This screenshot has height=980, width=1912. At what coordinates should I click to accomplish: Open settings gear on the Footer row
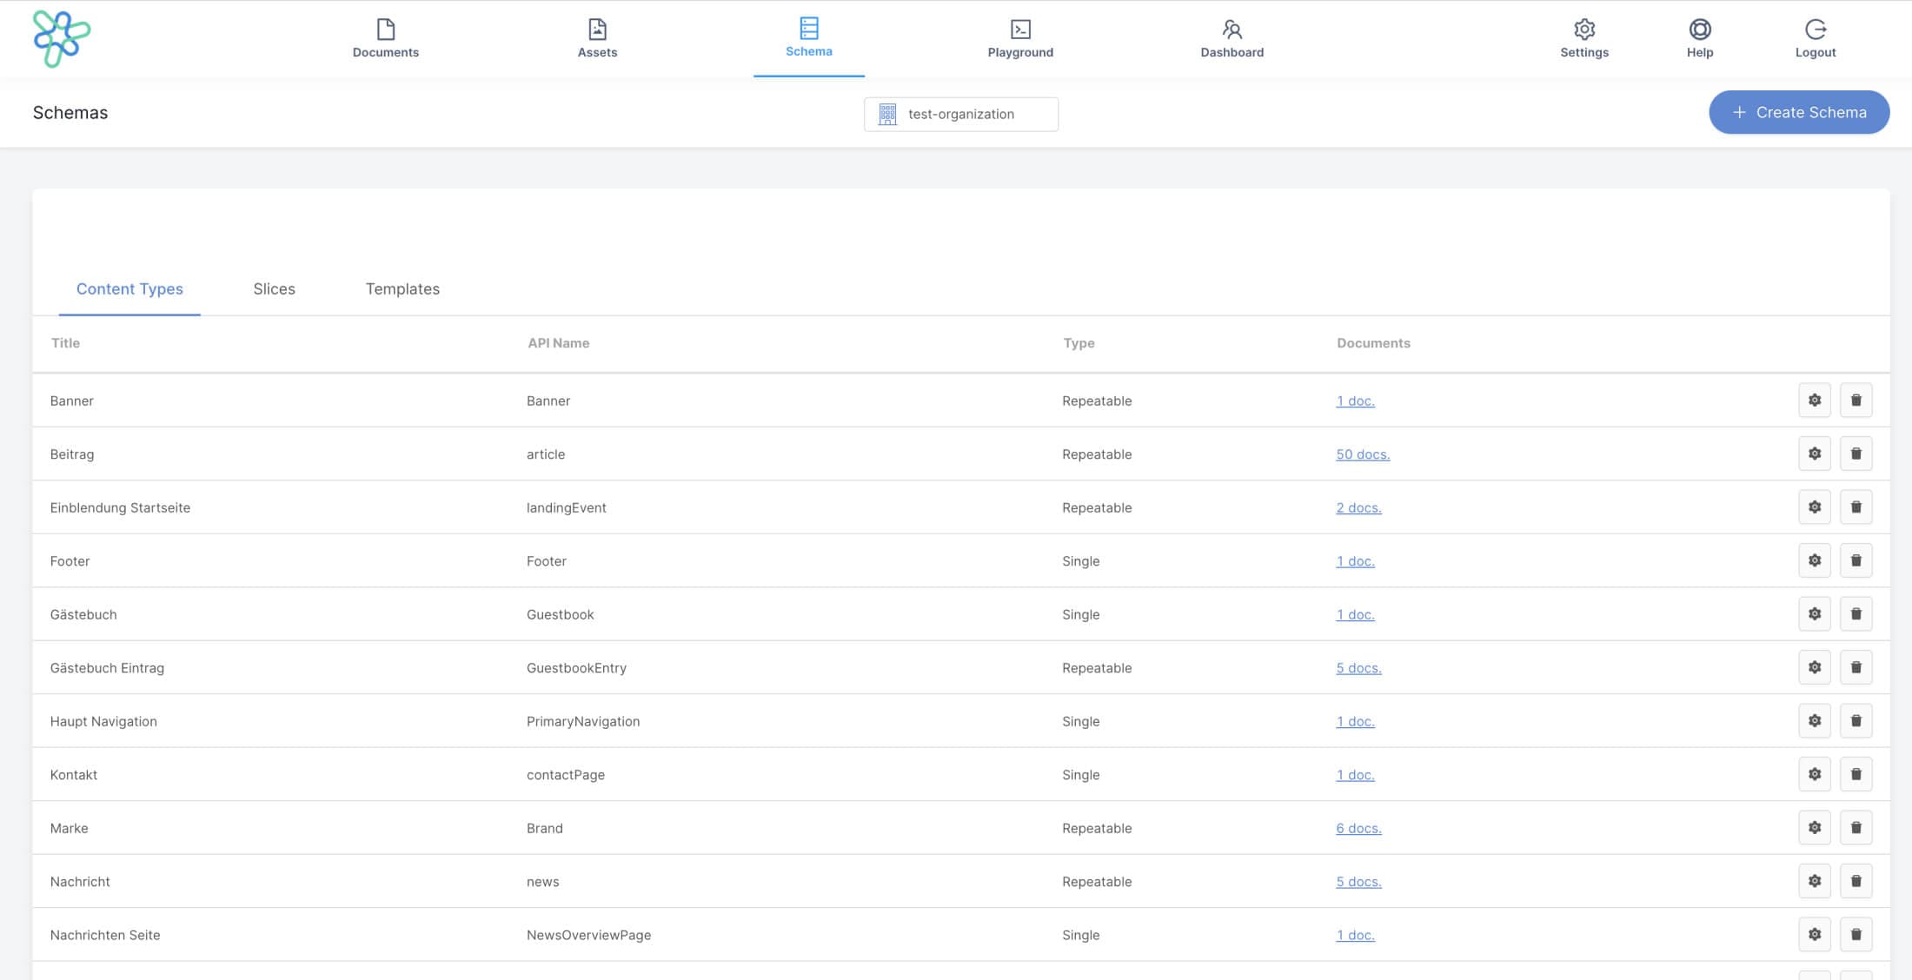(x=1815, y=560)
